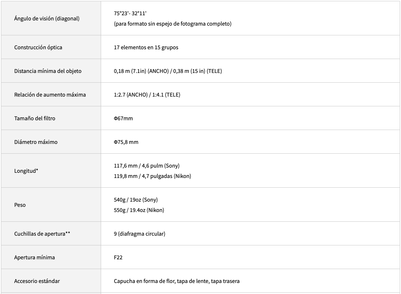Click the "Ángulo de visión (diagonal)" label
Screen dimensions: 401x294
point(47,18)
